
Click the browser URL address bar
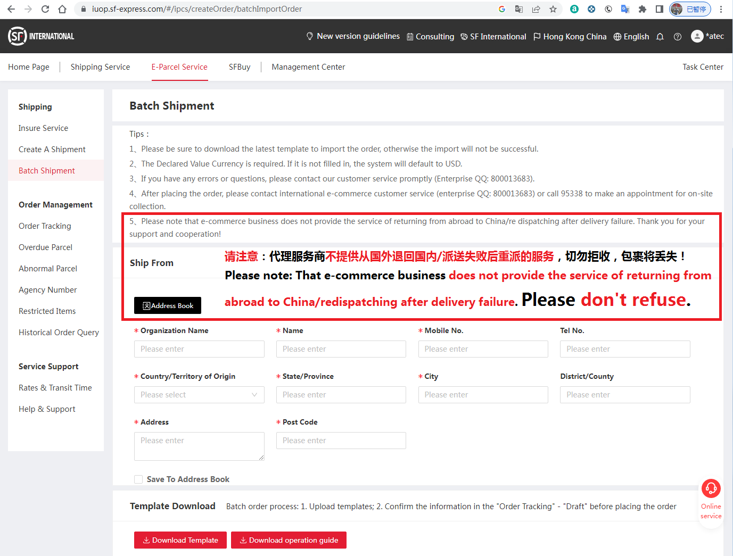pos(287,9)
